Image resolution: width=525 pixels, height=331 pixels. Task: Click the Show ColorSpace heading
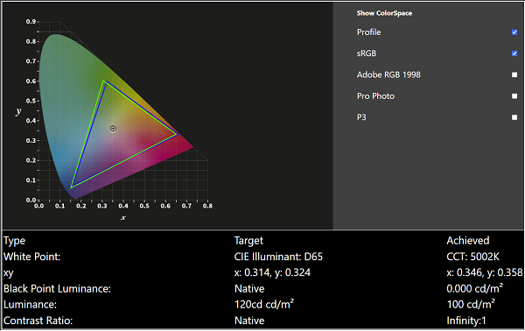384,13
